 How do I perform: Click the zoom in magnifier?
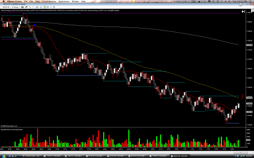(x=30, y=7)
